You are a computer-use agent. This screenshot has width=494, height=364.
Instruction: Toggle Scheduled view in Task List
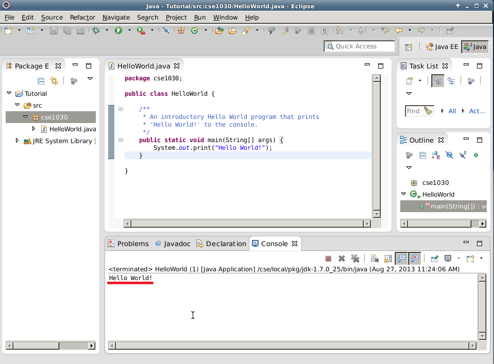click(x=451, y=81)
